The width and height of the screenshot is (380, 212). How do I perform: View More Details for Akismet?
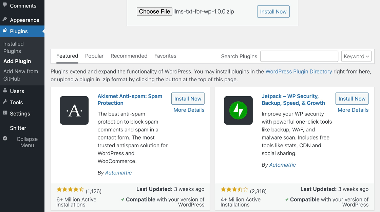click(x=189, y=110)
